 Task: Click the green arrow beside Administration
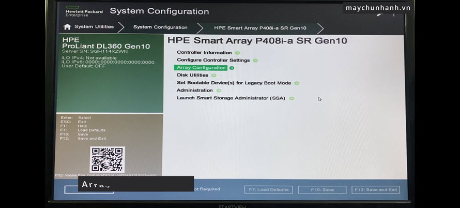coord(219,91)
